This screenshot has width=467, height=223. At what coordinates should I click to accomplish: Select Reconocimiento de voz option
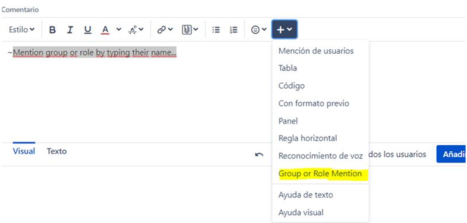pyautogui.click(x=320, y=156)
